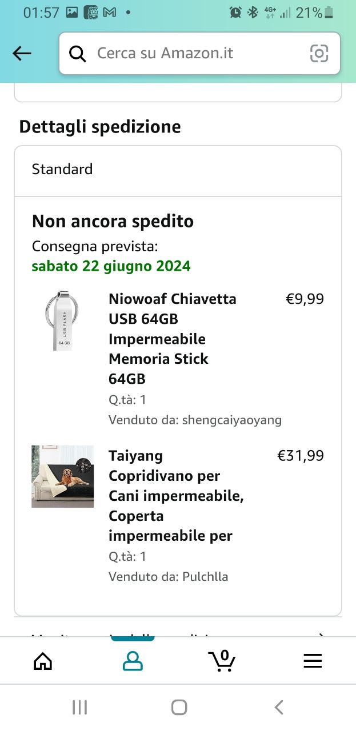The width and height of the screenshot is (356, 731).
Task: Tap the search magnifier icon
Action: pyautogui.click(x=78, y=54)
